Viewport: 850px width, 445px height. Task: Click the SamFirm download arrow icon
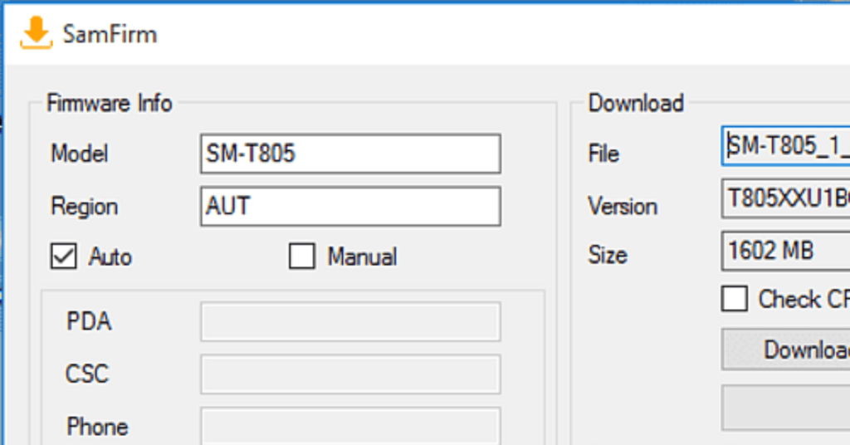tap(37, 33)
